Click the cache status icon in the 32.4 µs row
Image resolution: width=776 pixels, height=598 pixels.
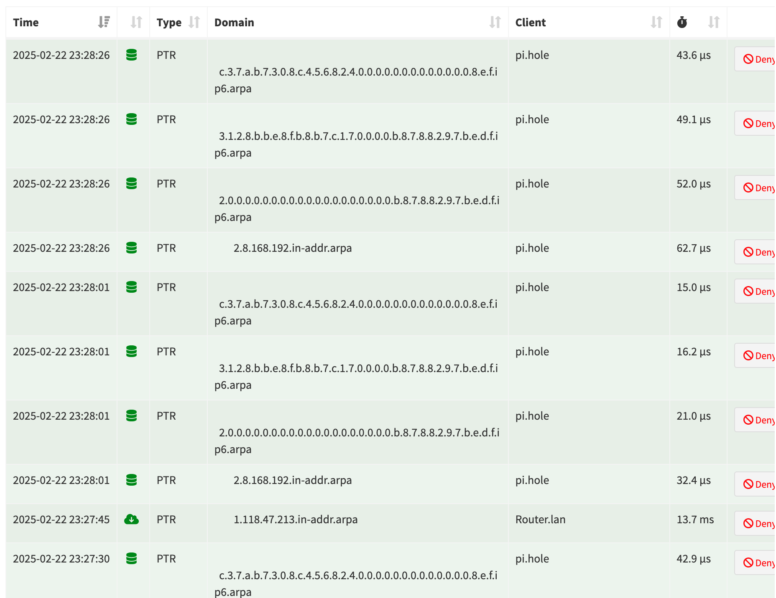(132, 480)
